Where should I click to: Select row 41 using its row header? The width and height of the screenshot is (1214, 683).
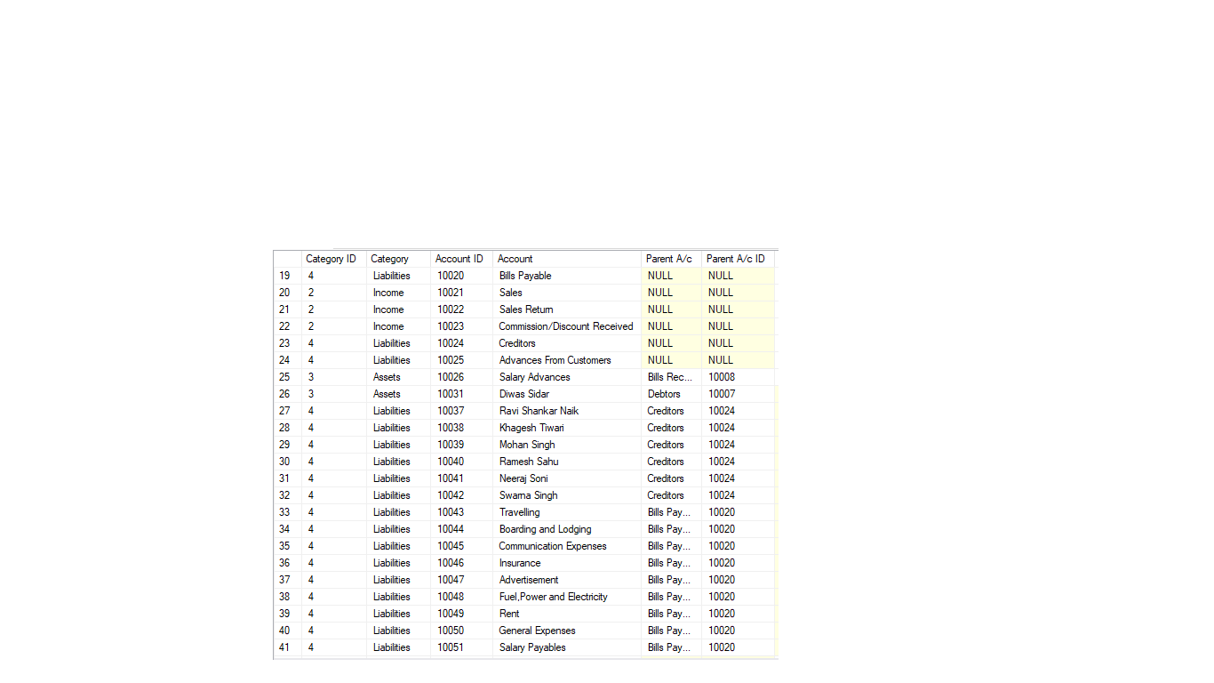pos(285,647)
